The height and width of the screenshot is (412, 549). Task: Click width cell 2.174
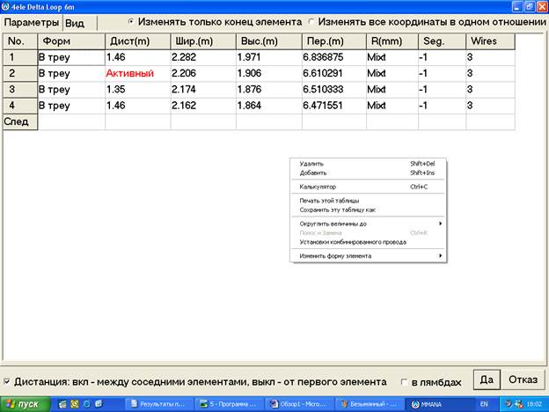(x=203, y=90)
